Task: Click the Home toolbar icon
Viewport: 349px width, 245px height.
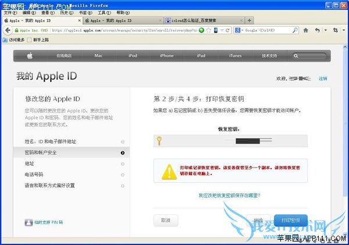Action: tap(306, 30)
